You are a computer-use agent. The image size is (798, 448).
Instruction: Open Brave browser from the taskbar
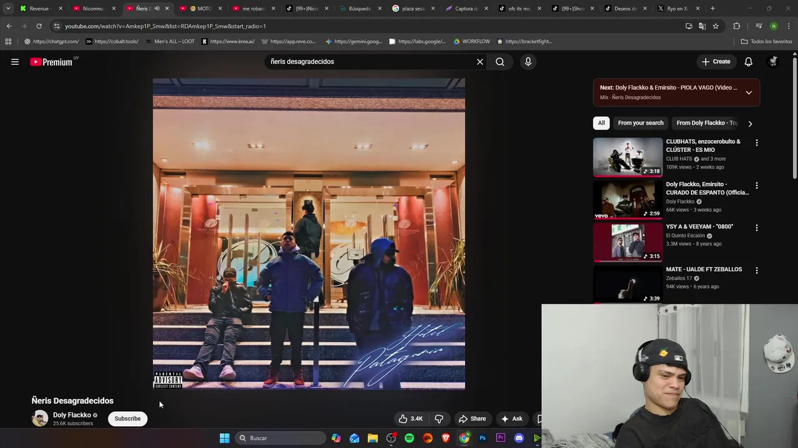point(446,438)
